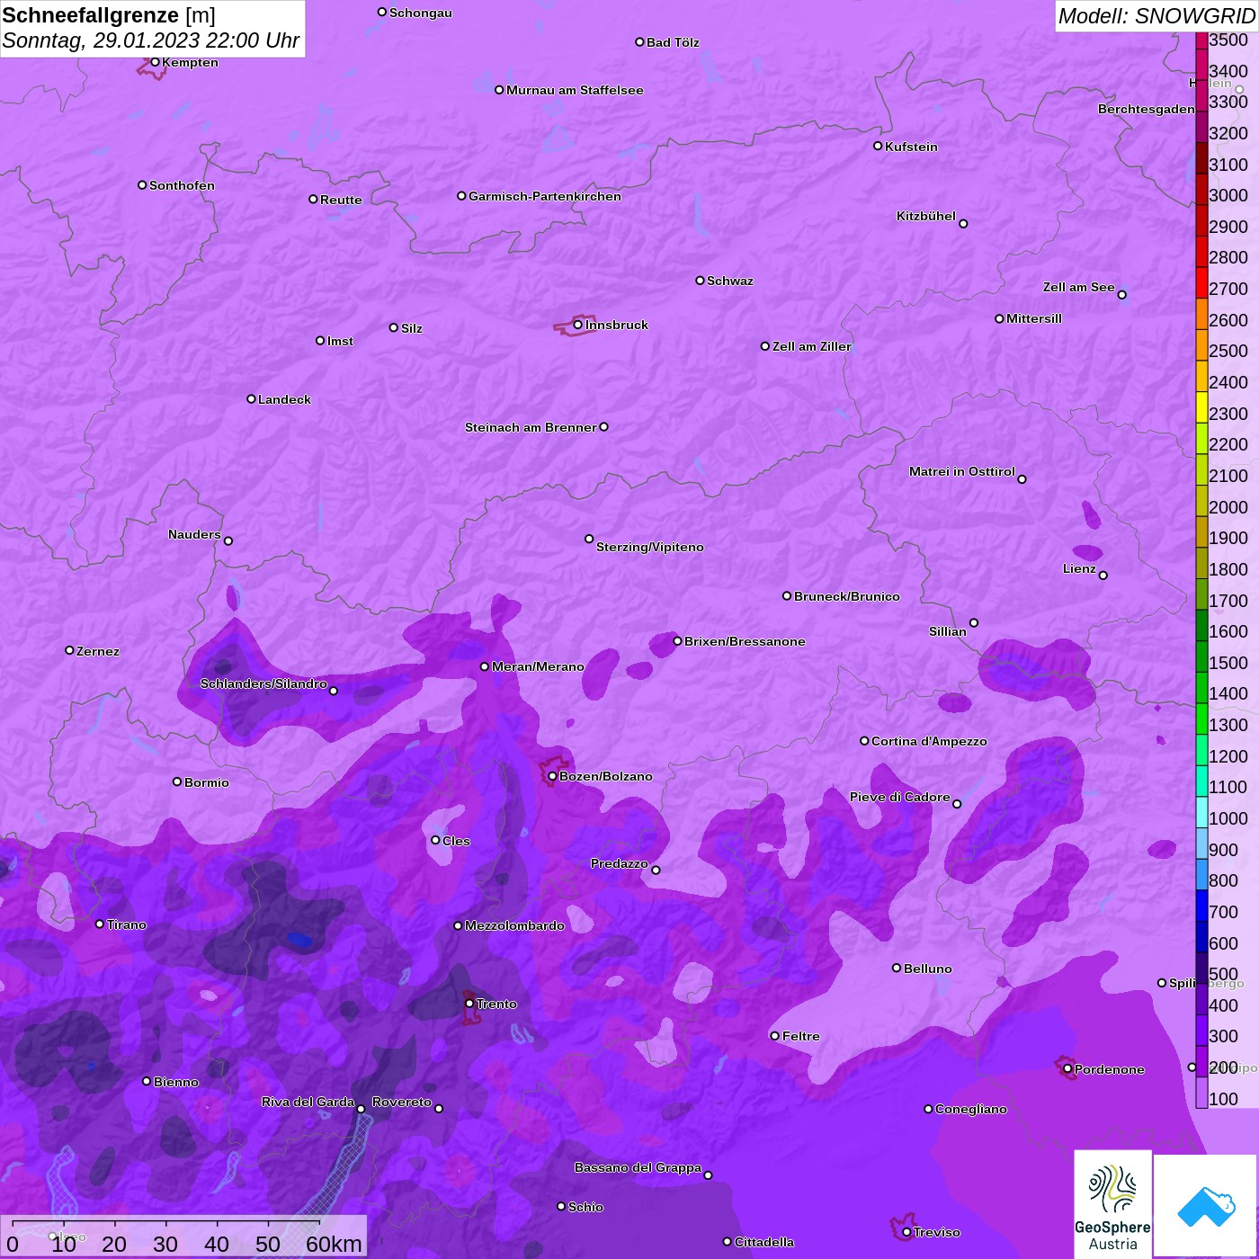Click the Bruneck/Brunico label
The width and height of the screenshot is (1259, 1259).
[847, 596]
